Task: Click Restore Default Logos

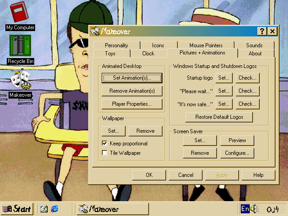Action: pos(219,117)
